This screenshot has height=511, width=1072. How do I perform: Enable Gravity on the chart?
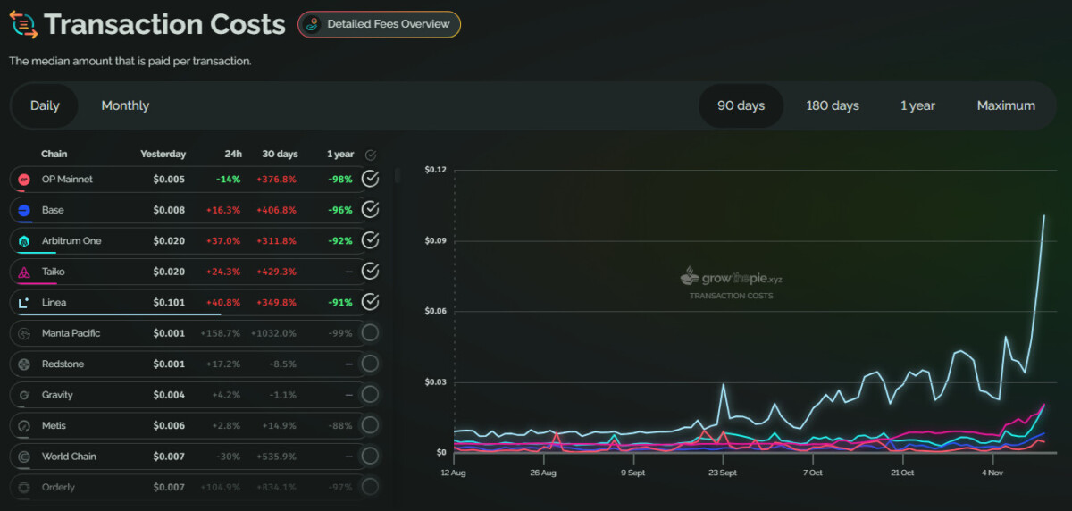370,395
